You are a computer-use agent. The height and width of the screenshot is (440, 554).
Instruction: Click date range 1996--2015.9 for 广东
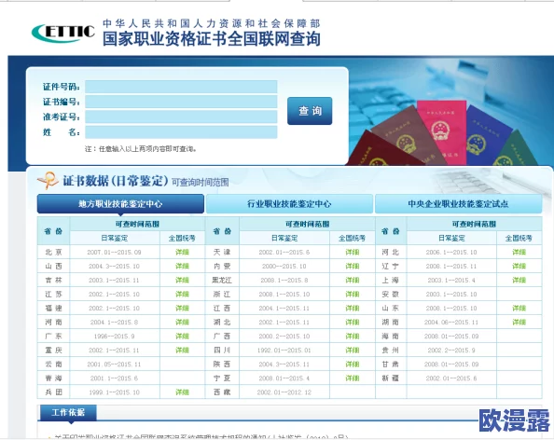click(114, 337)
